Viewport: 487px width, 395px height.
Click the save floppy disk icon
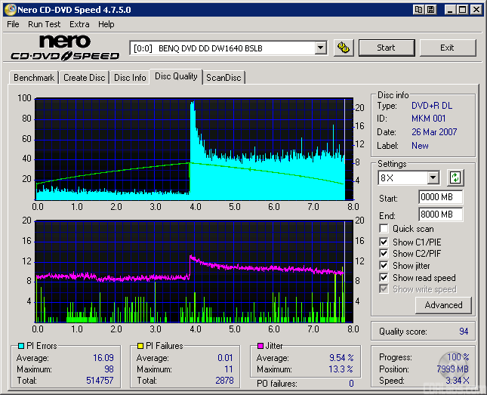(430, 10)
